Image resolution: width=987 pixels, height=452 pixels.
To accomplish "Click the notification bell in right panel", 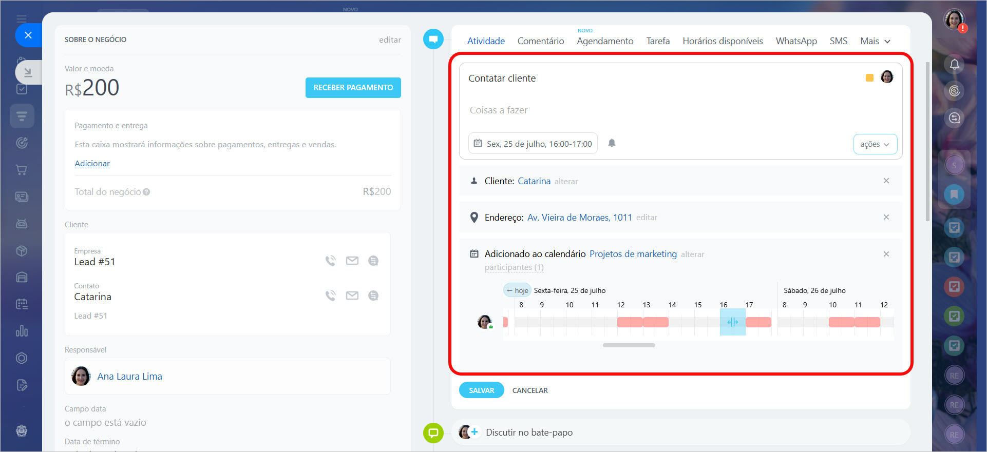I will coord(954,64).
